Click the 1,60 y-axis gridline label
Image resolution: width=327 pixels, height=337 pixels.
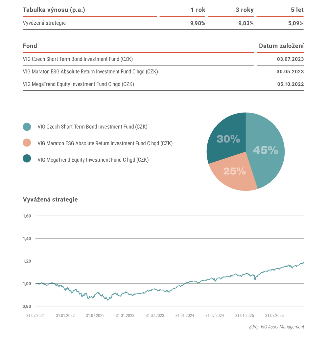coord(27,216)
